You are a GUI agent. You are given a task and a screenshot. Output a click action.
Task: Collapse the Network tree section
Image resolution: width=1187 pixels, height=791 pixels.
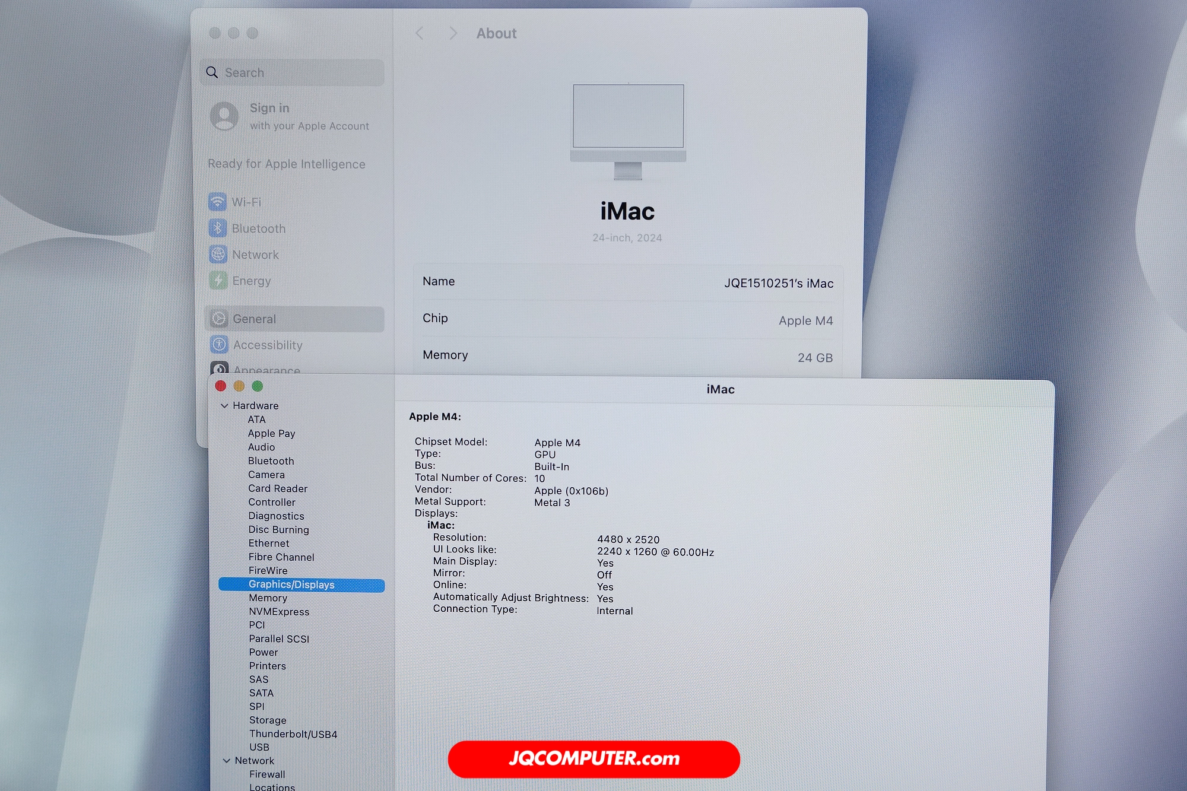(x=226, y=761)
